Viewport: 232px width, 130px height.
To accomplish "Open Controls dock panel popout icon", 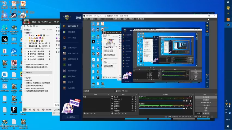I will tap(216, 94).
